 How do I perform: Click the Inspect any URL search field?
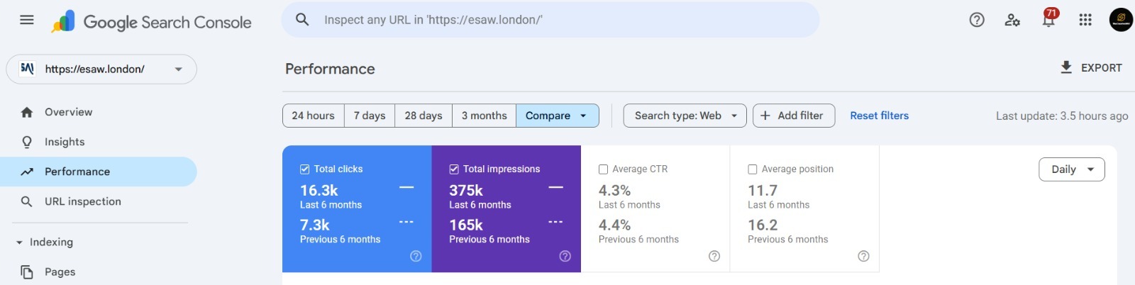click(553, 20)
